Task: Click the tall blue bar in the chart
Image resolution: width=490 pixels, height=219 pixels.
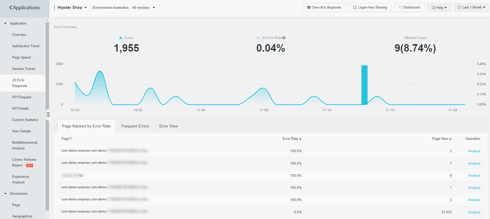Action: 364,85
